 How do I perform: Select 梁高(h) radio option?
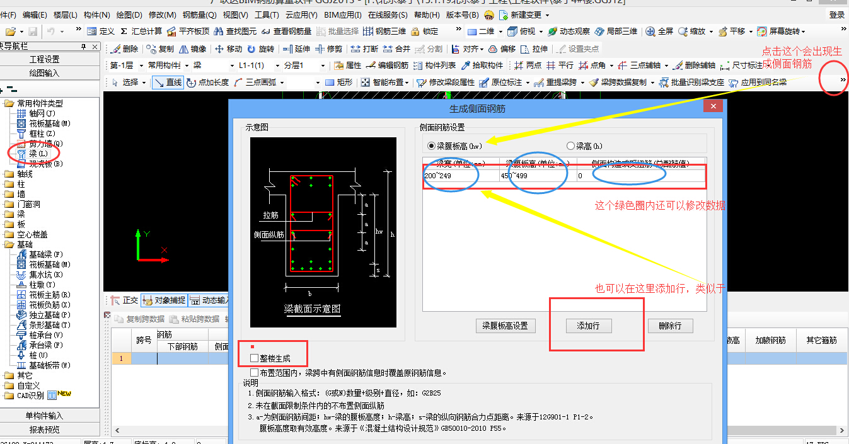[x=584, y=145]
